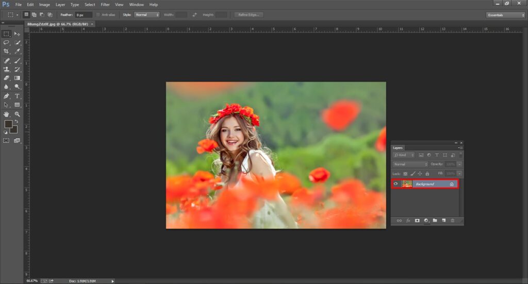This screenshot has width=528, height=284.
Task: Create a new fill or adjustment layer
Action: point(426,221)
